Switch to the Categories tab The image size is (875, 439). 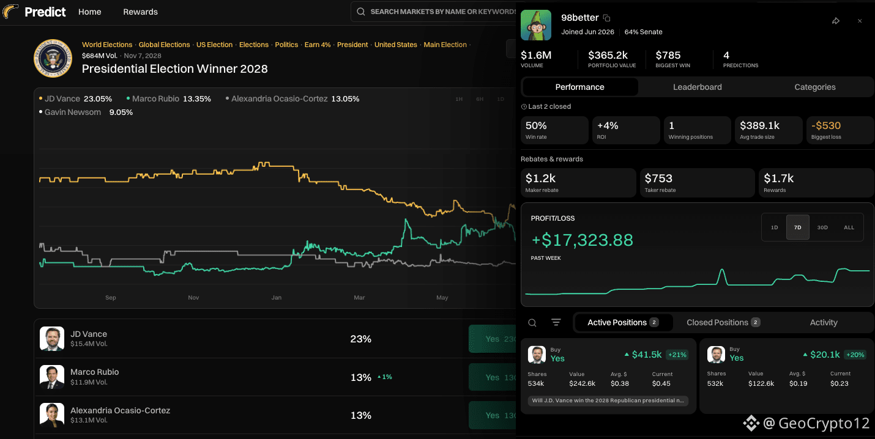[x=815, y=87]
